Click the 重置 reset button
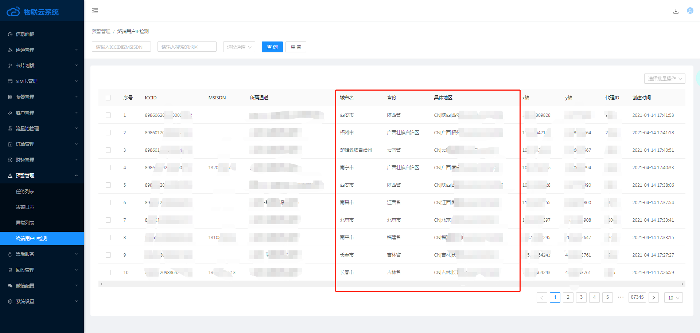 [296, 47]
